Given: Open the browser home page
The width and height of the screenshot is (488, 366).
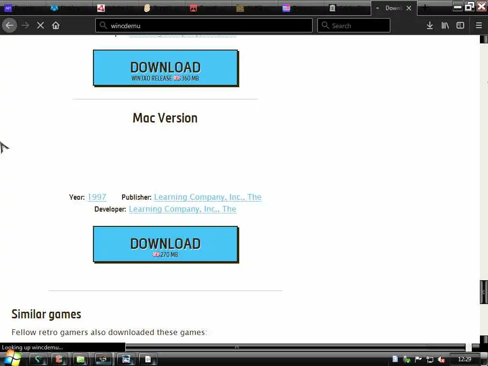Looking at the screenshot, I should 56,26.
